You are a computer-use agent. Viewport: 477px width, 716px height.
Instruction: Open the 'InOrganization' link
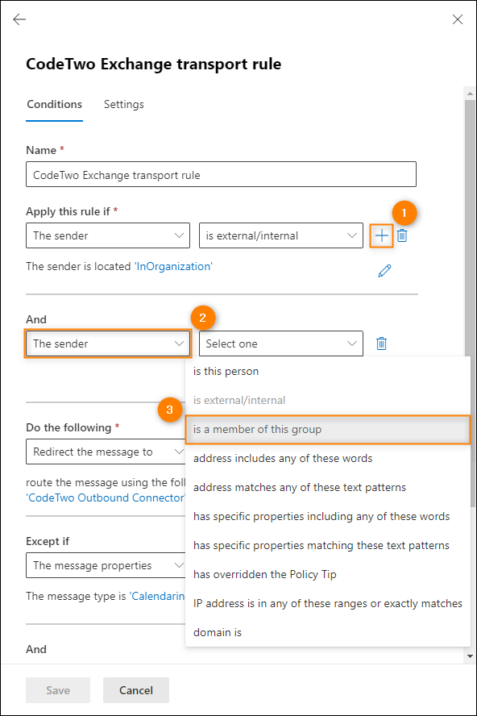point(173,266)
